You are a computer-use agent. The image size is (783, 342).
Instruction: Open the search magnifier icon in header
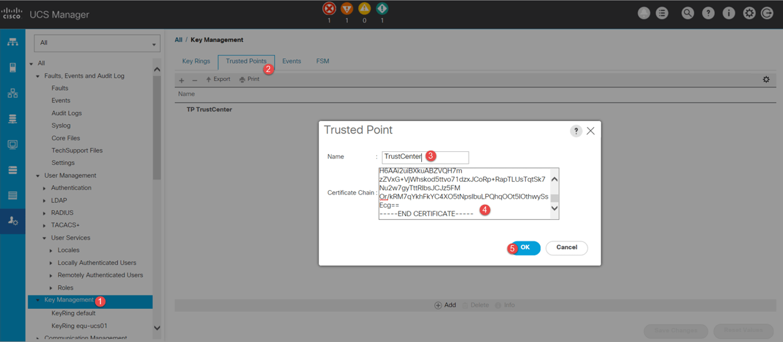[x=687, y=14]
